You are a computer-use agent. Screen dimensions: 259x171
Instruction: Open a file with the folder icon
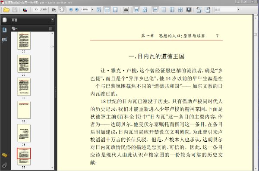[6, 10]
